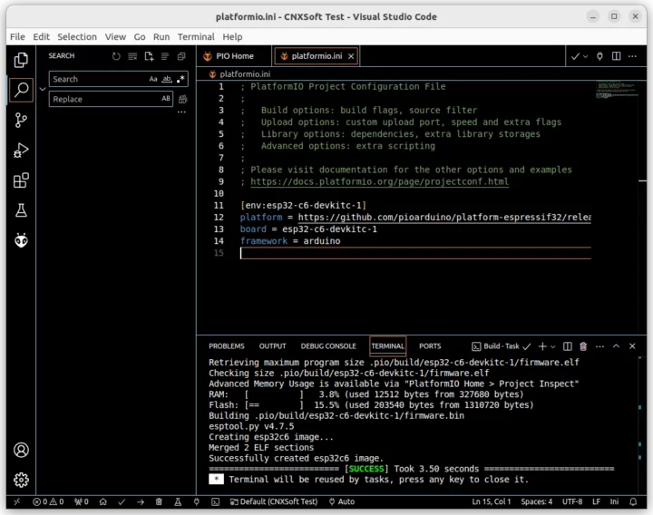
Task: Click the serial monitor plug icon in editor toolbar
Action: point(599,56)
